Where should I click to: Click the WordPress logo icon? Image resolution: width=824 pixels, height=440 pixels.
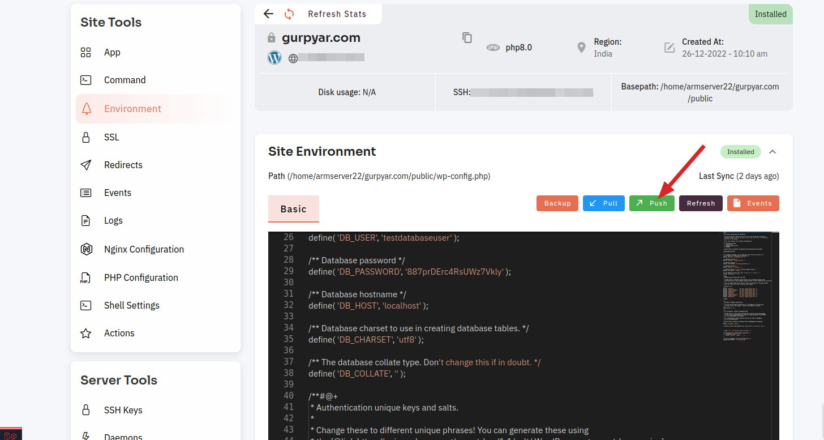(x=274, y=57)
